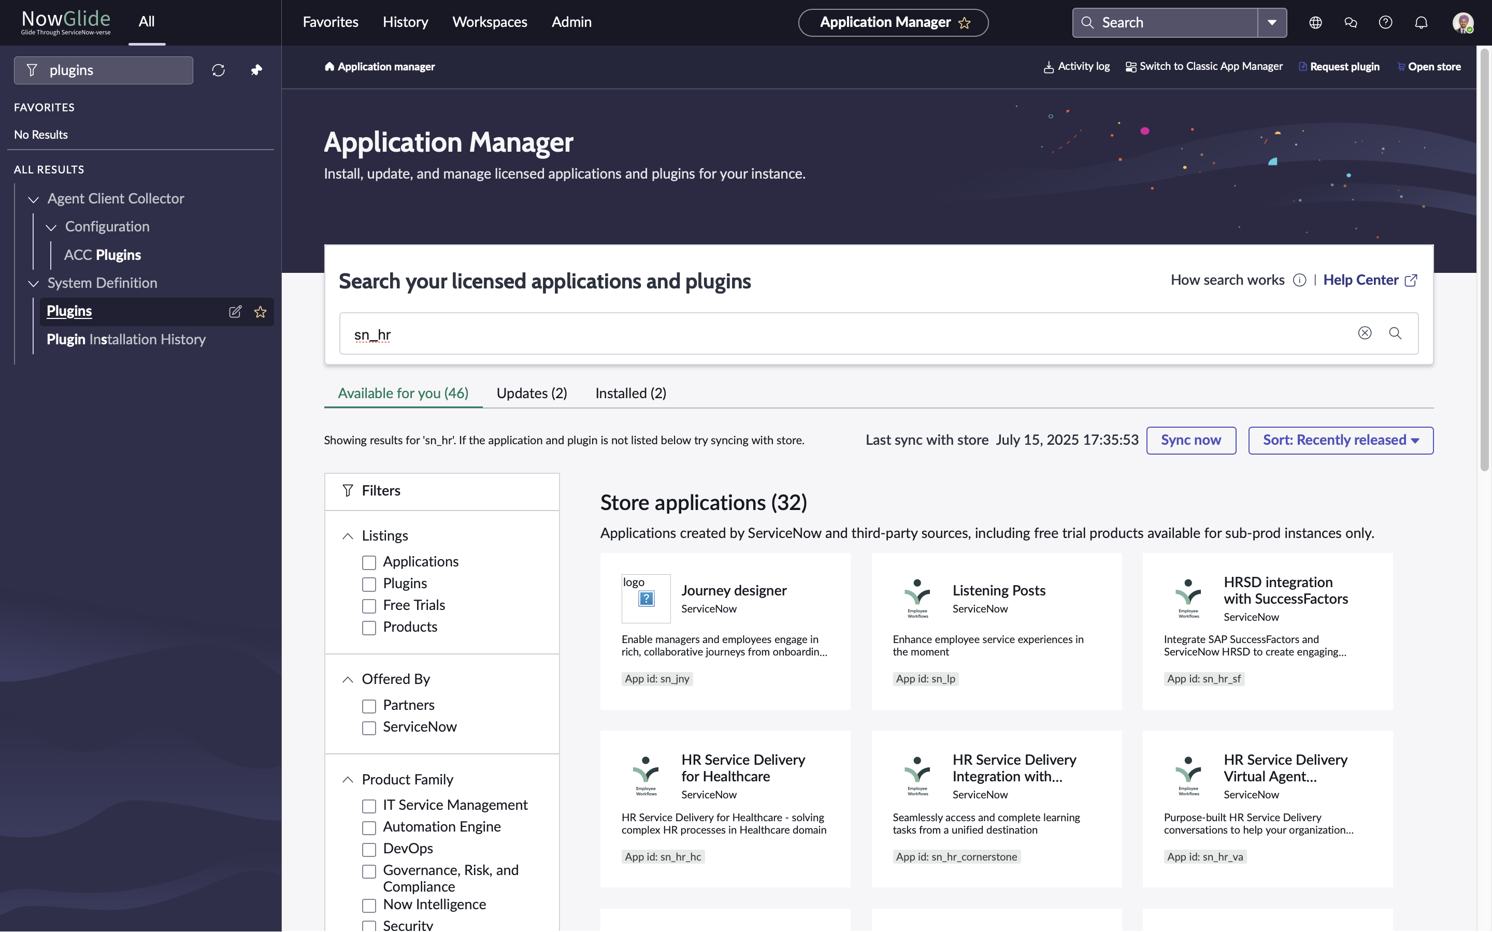
Task: Click Open store
Action: pyautogui.click(x=1428, y=67)
